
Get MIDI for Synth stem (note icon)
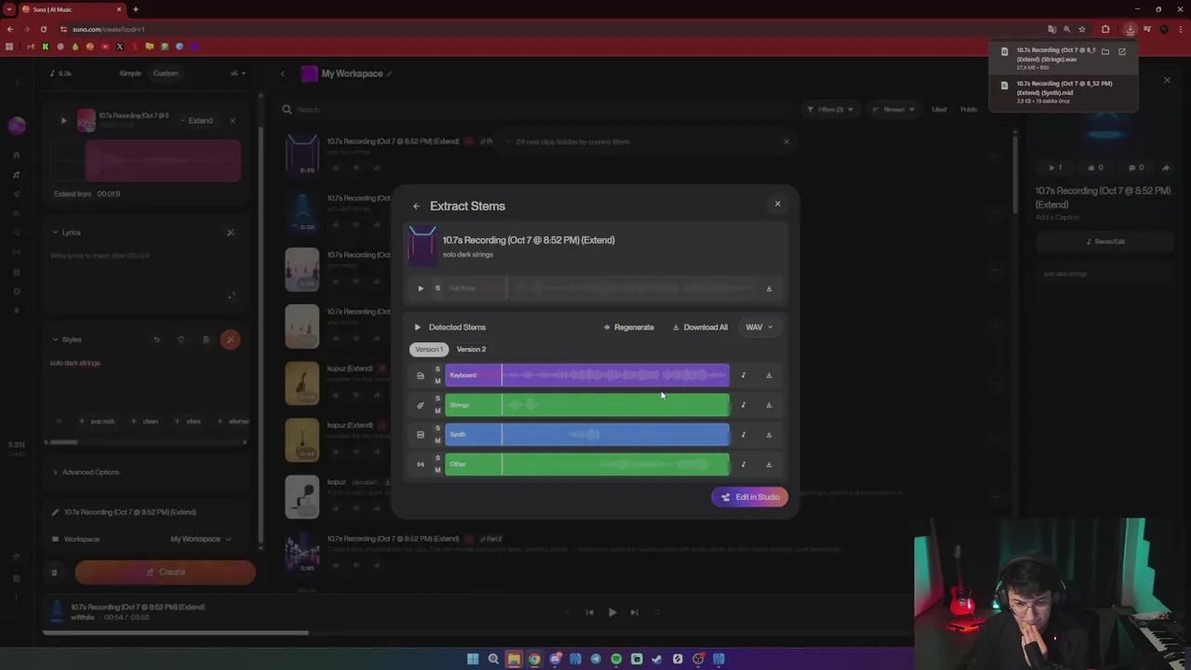coord(743,435)
